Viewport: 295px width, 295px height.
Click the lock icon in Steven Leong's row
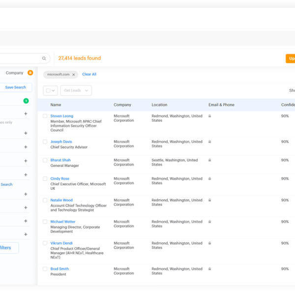click(209, 116)
